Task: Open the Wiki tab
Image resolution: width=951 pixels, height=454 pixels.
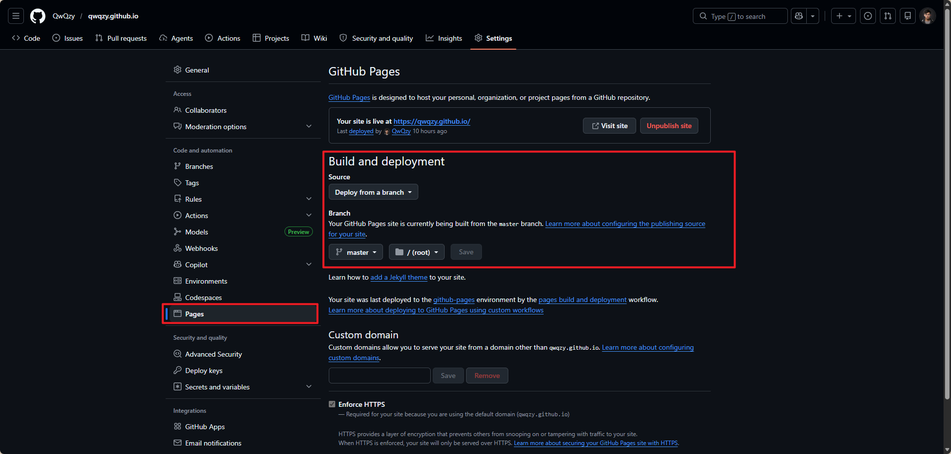Action: point(314,38)
